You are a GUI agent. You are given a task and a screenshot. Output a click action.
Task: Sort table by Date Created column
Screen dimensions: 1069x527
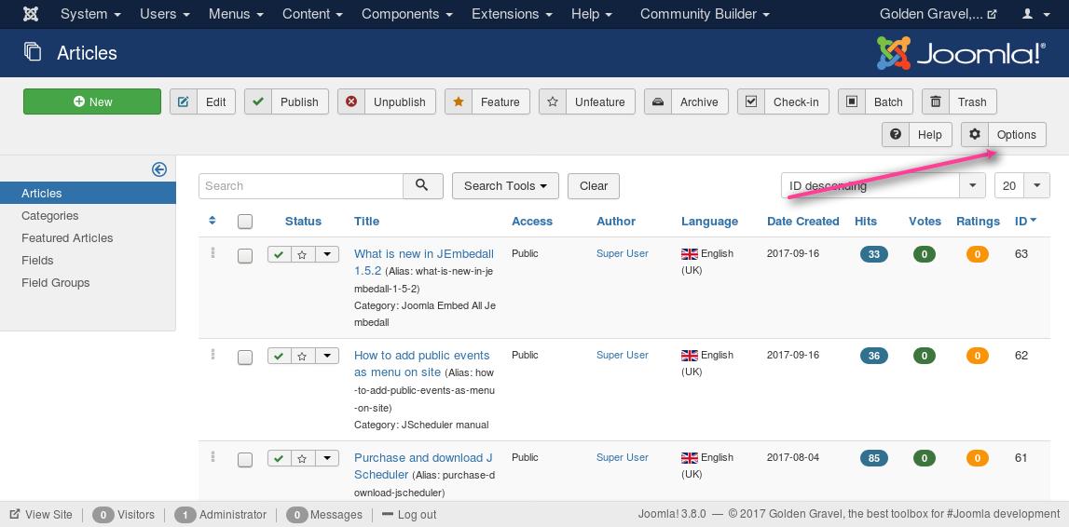tap(802, 221)
